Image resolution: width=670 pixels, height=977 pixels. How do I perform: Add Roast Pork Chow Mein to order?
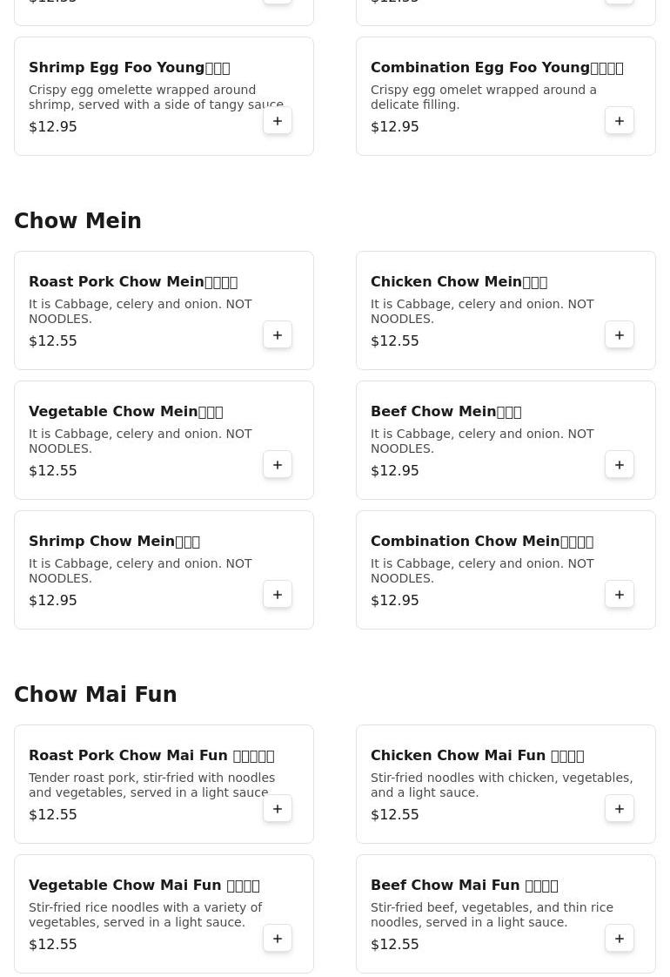(278, 335)
